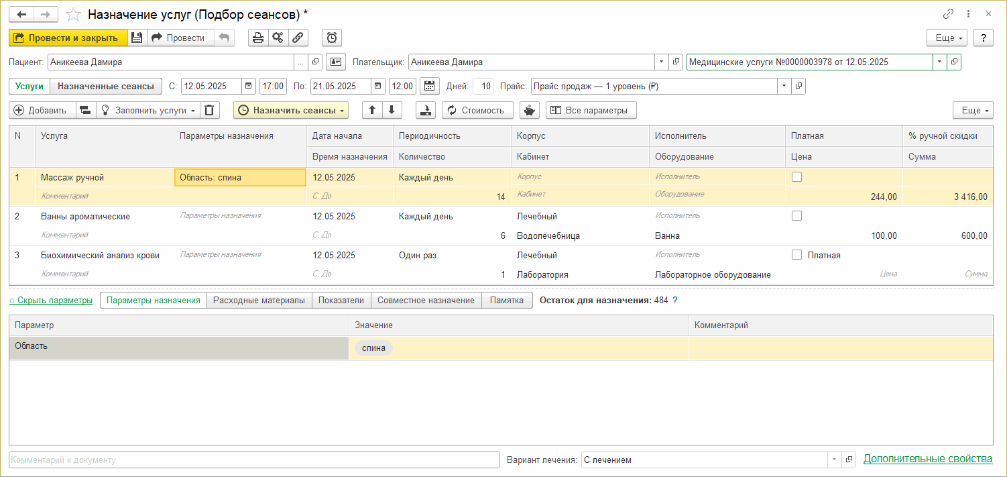The width and height of the screenshot is (1007, 477).
Task: Expand the Назначить сеансы dropdown button
Action: (x=342, y=110)
